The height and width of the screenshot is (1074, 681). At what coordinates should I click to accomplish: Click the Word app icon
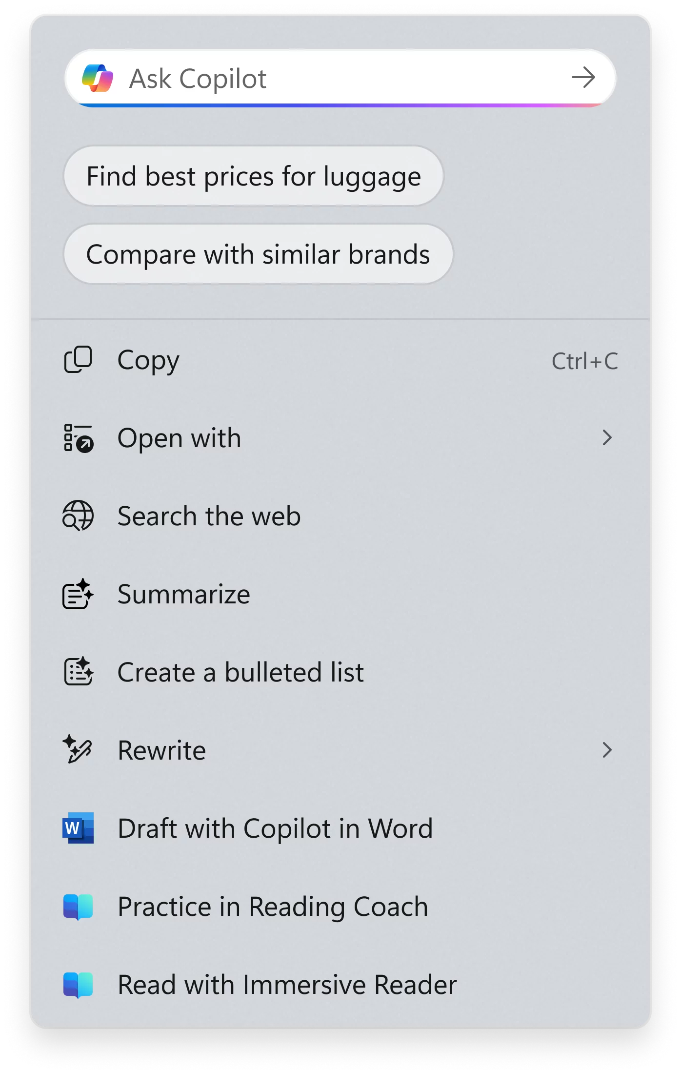tap(78, 828)
